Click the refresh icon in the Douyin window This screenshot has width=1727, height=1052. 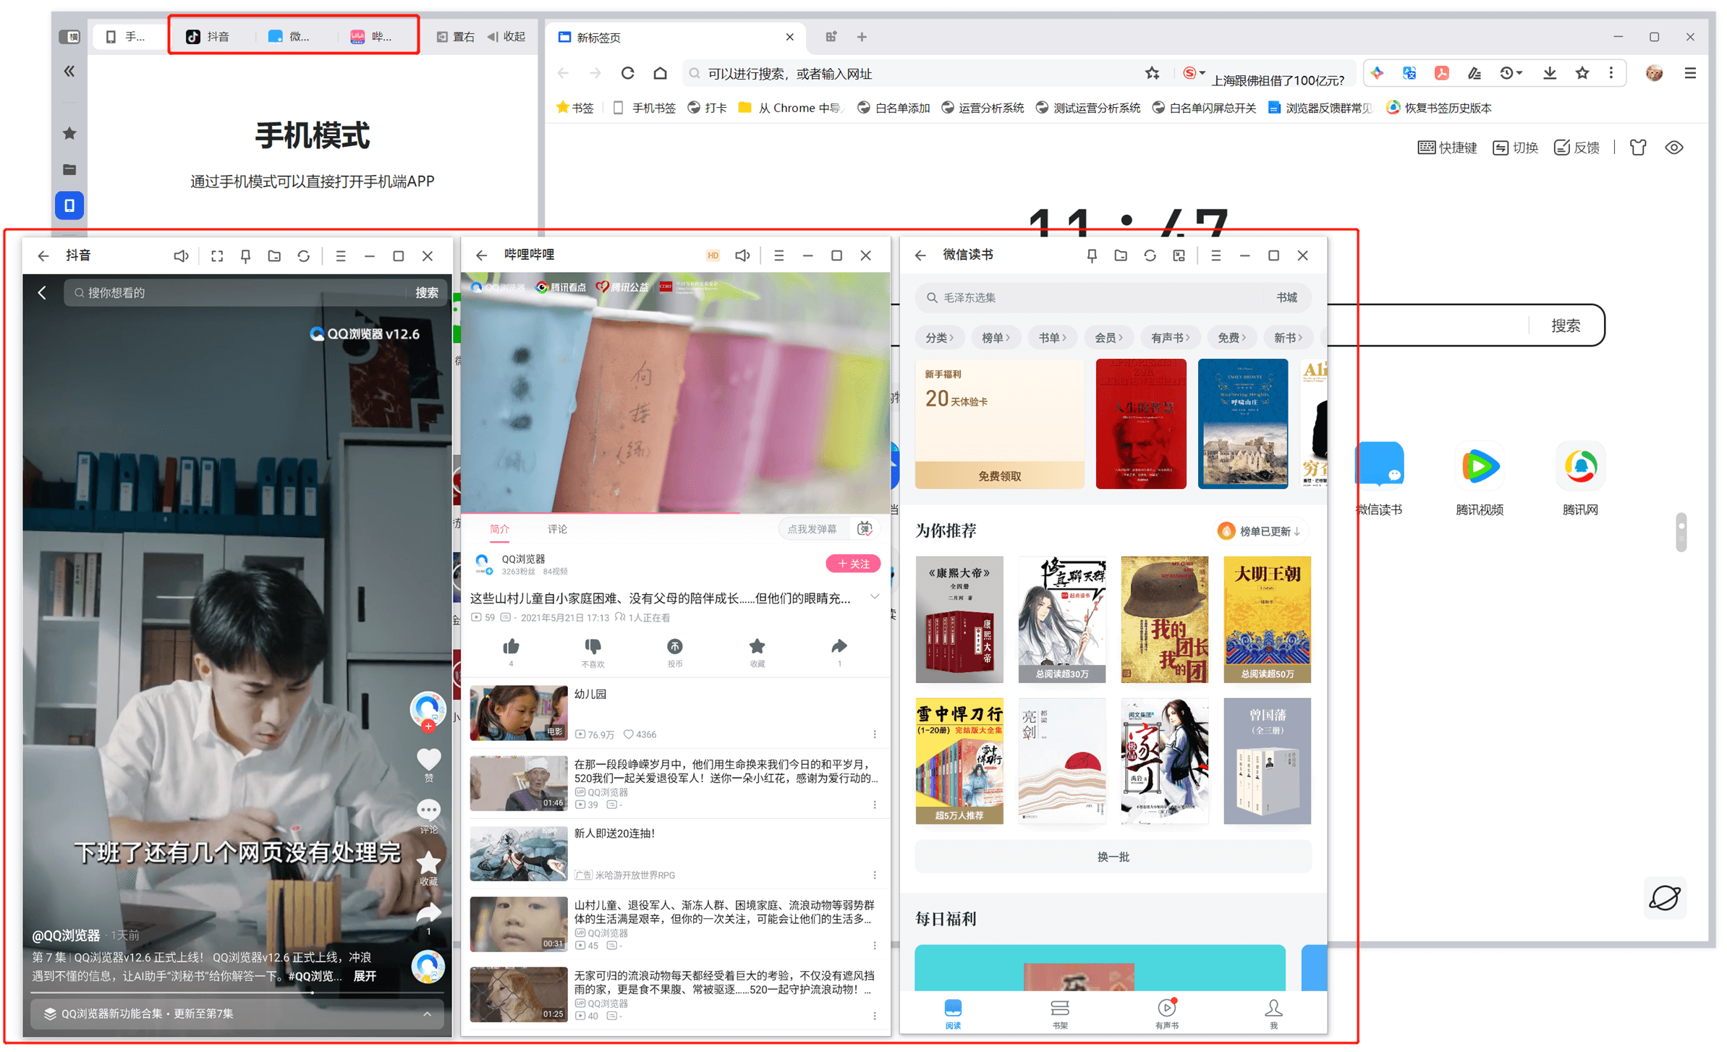[304, 256]
